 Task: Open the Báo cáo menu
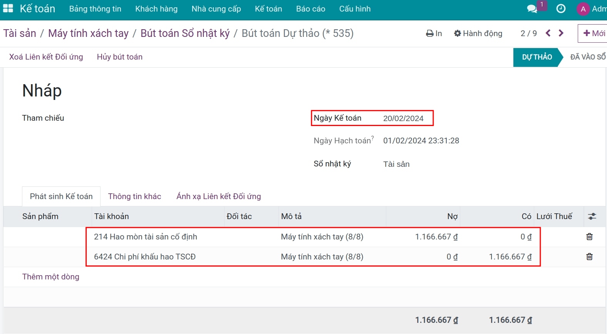tap(310, 9)
